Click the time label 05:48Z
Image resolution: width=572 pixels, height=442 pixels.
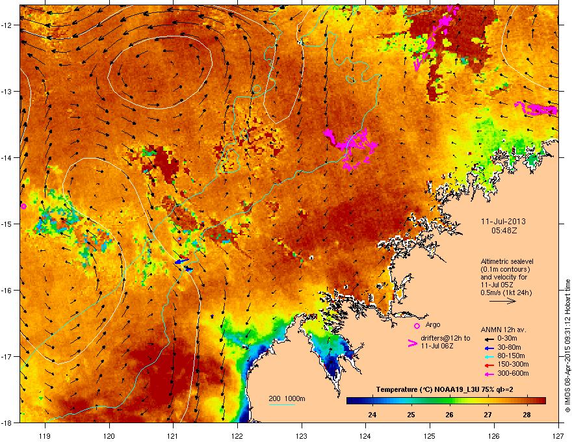tap(504, 231)
